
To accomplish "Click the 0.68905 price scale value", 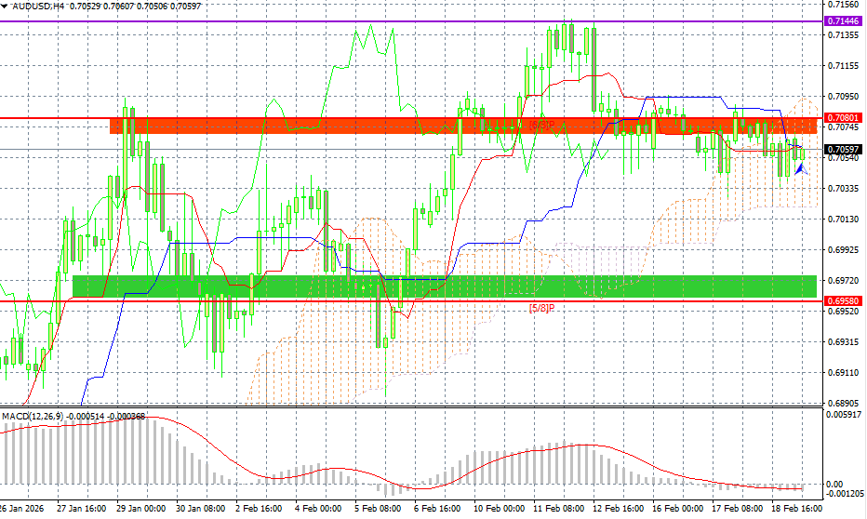I will point(843,404).
